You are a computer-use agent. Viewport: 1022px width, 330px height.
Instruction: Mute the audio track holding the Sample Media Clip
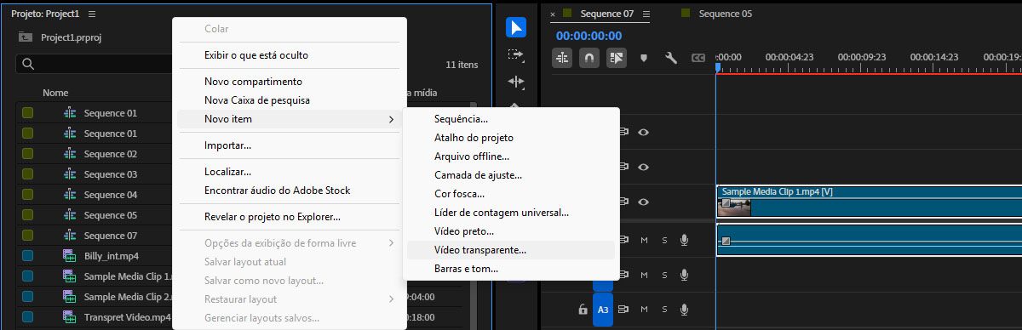tap(644, 241)
